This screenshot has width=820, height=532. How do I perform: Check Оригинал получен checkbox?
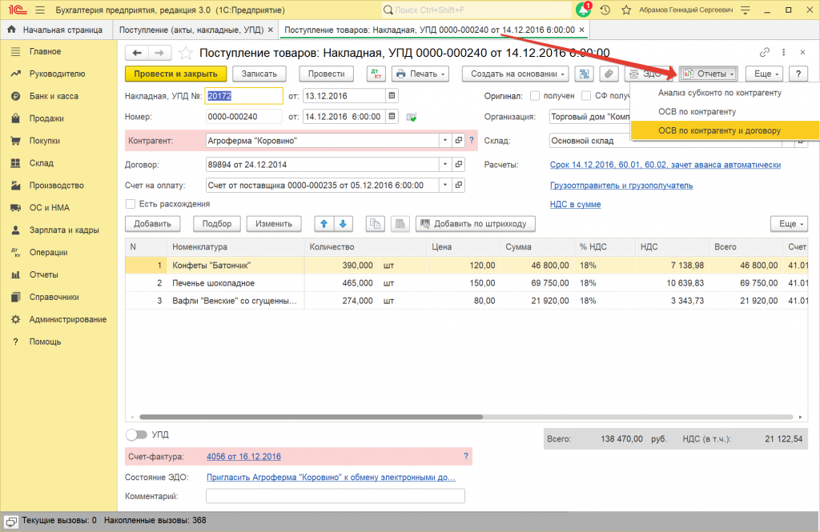point(534,96)
